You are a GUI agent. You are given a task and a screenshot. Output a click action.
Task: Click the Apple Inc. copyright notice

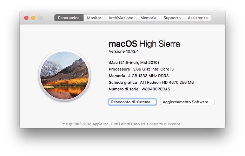pyautogui.click(x=104, y=124)
